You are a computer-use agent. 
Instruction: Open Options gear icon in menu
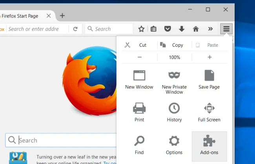174,141
